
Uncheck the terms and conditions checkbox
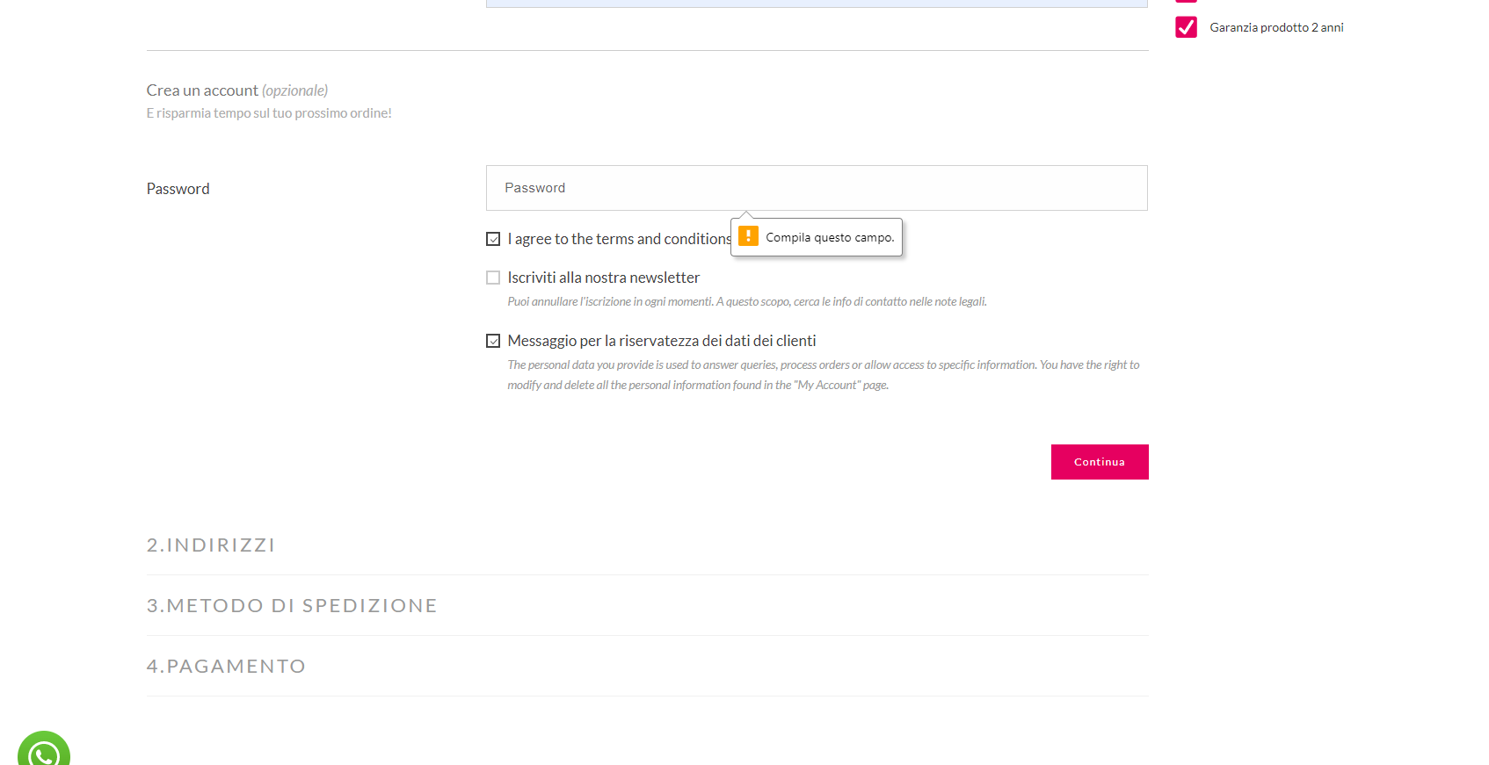click(493, 239)
